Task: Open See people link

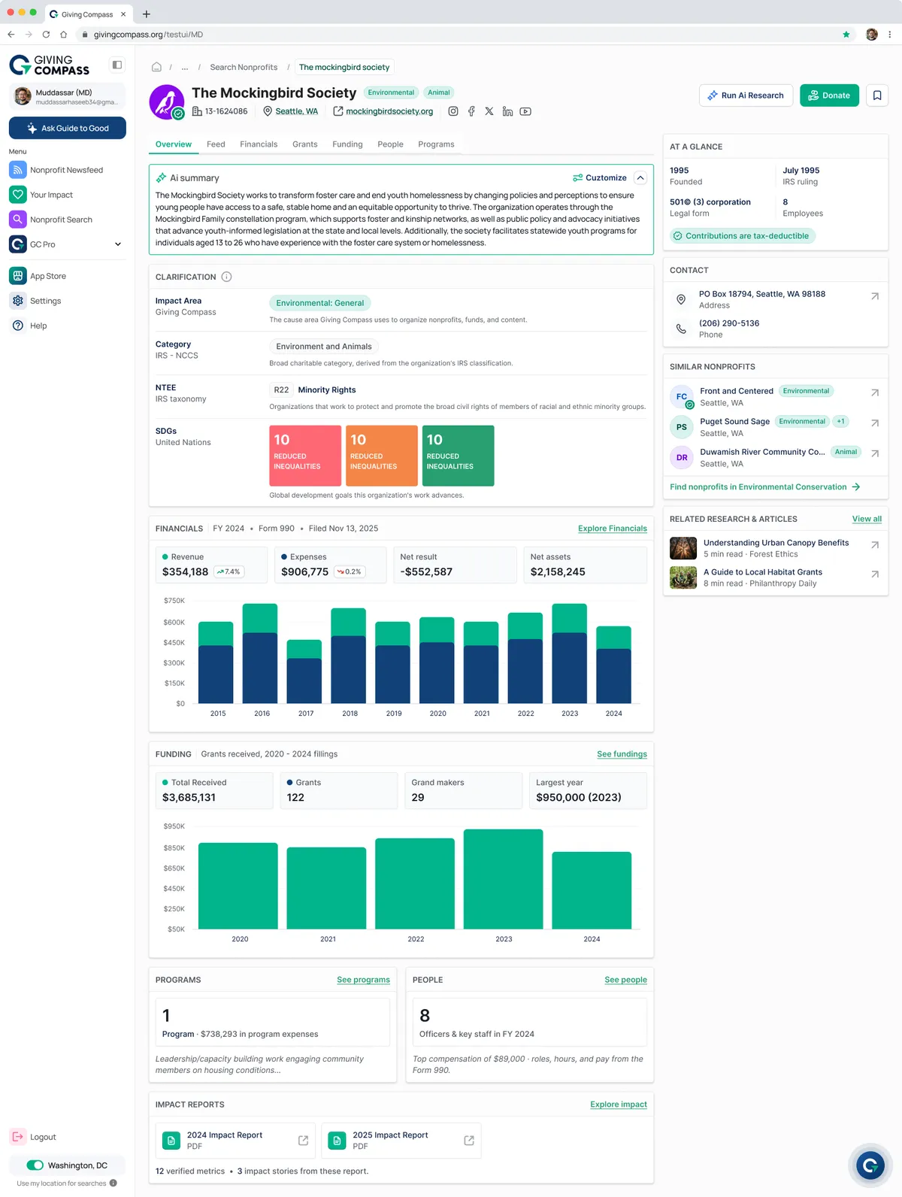Action: click(x=625, y=980)
